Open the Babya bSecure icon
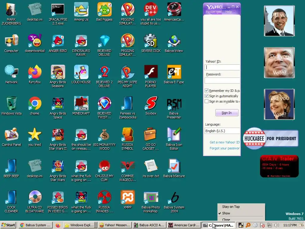This screenshot has height=229, width=305. (x=174, y=168)
